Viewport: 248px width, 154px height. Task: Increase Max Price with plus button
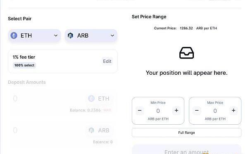point(234,110)
